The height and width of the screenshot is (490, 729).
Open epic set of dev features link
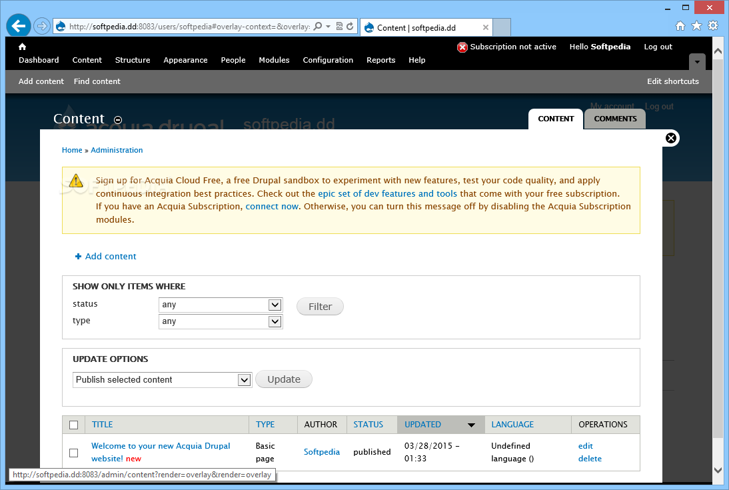pyautogui.click(x=387, y=193)
